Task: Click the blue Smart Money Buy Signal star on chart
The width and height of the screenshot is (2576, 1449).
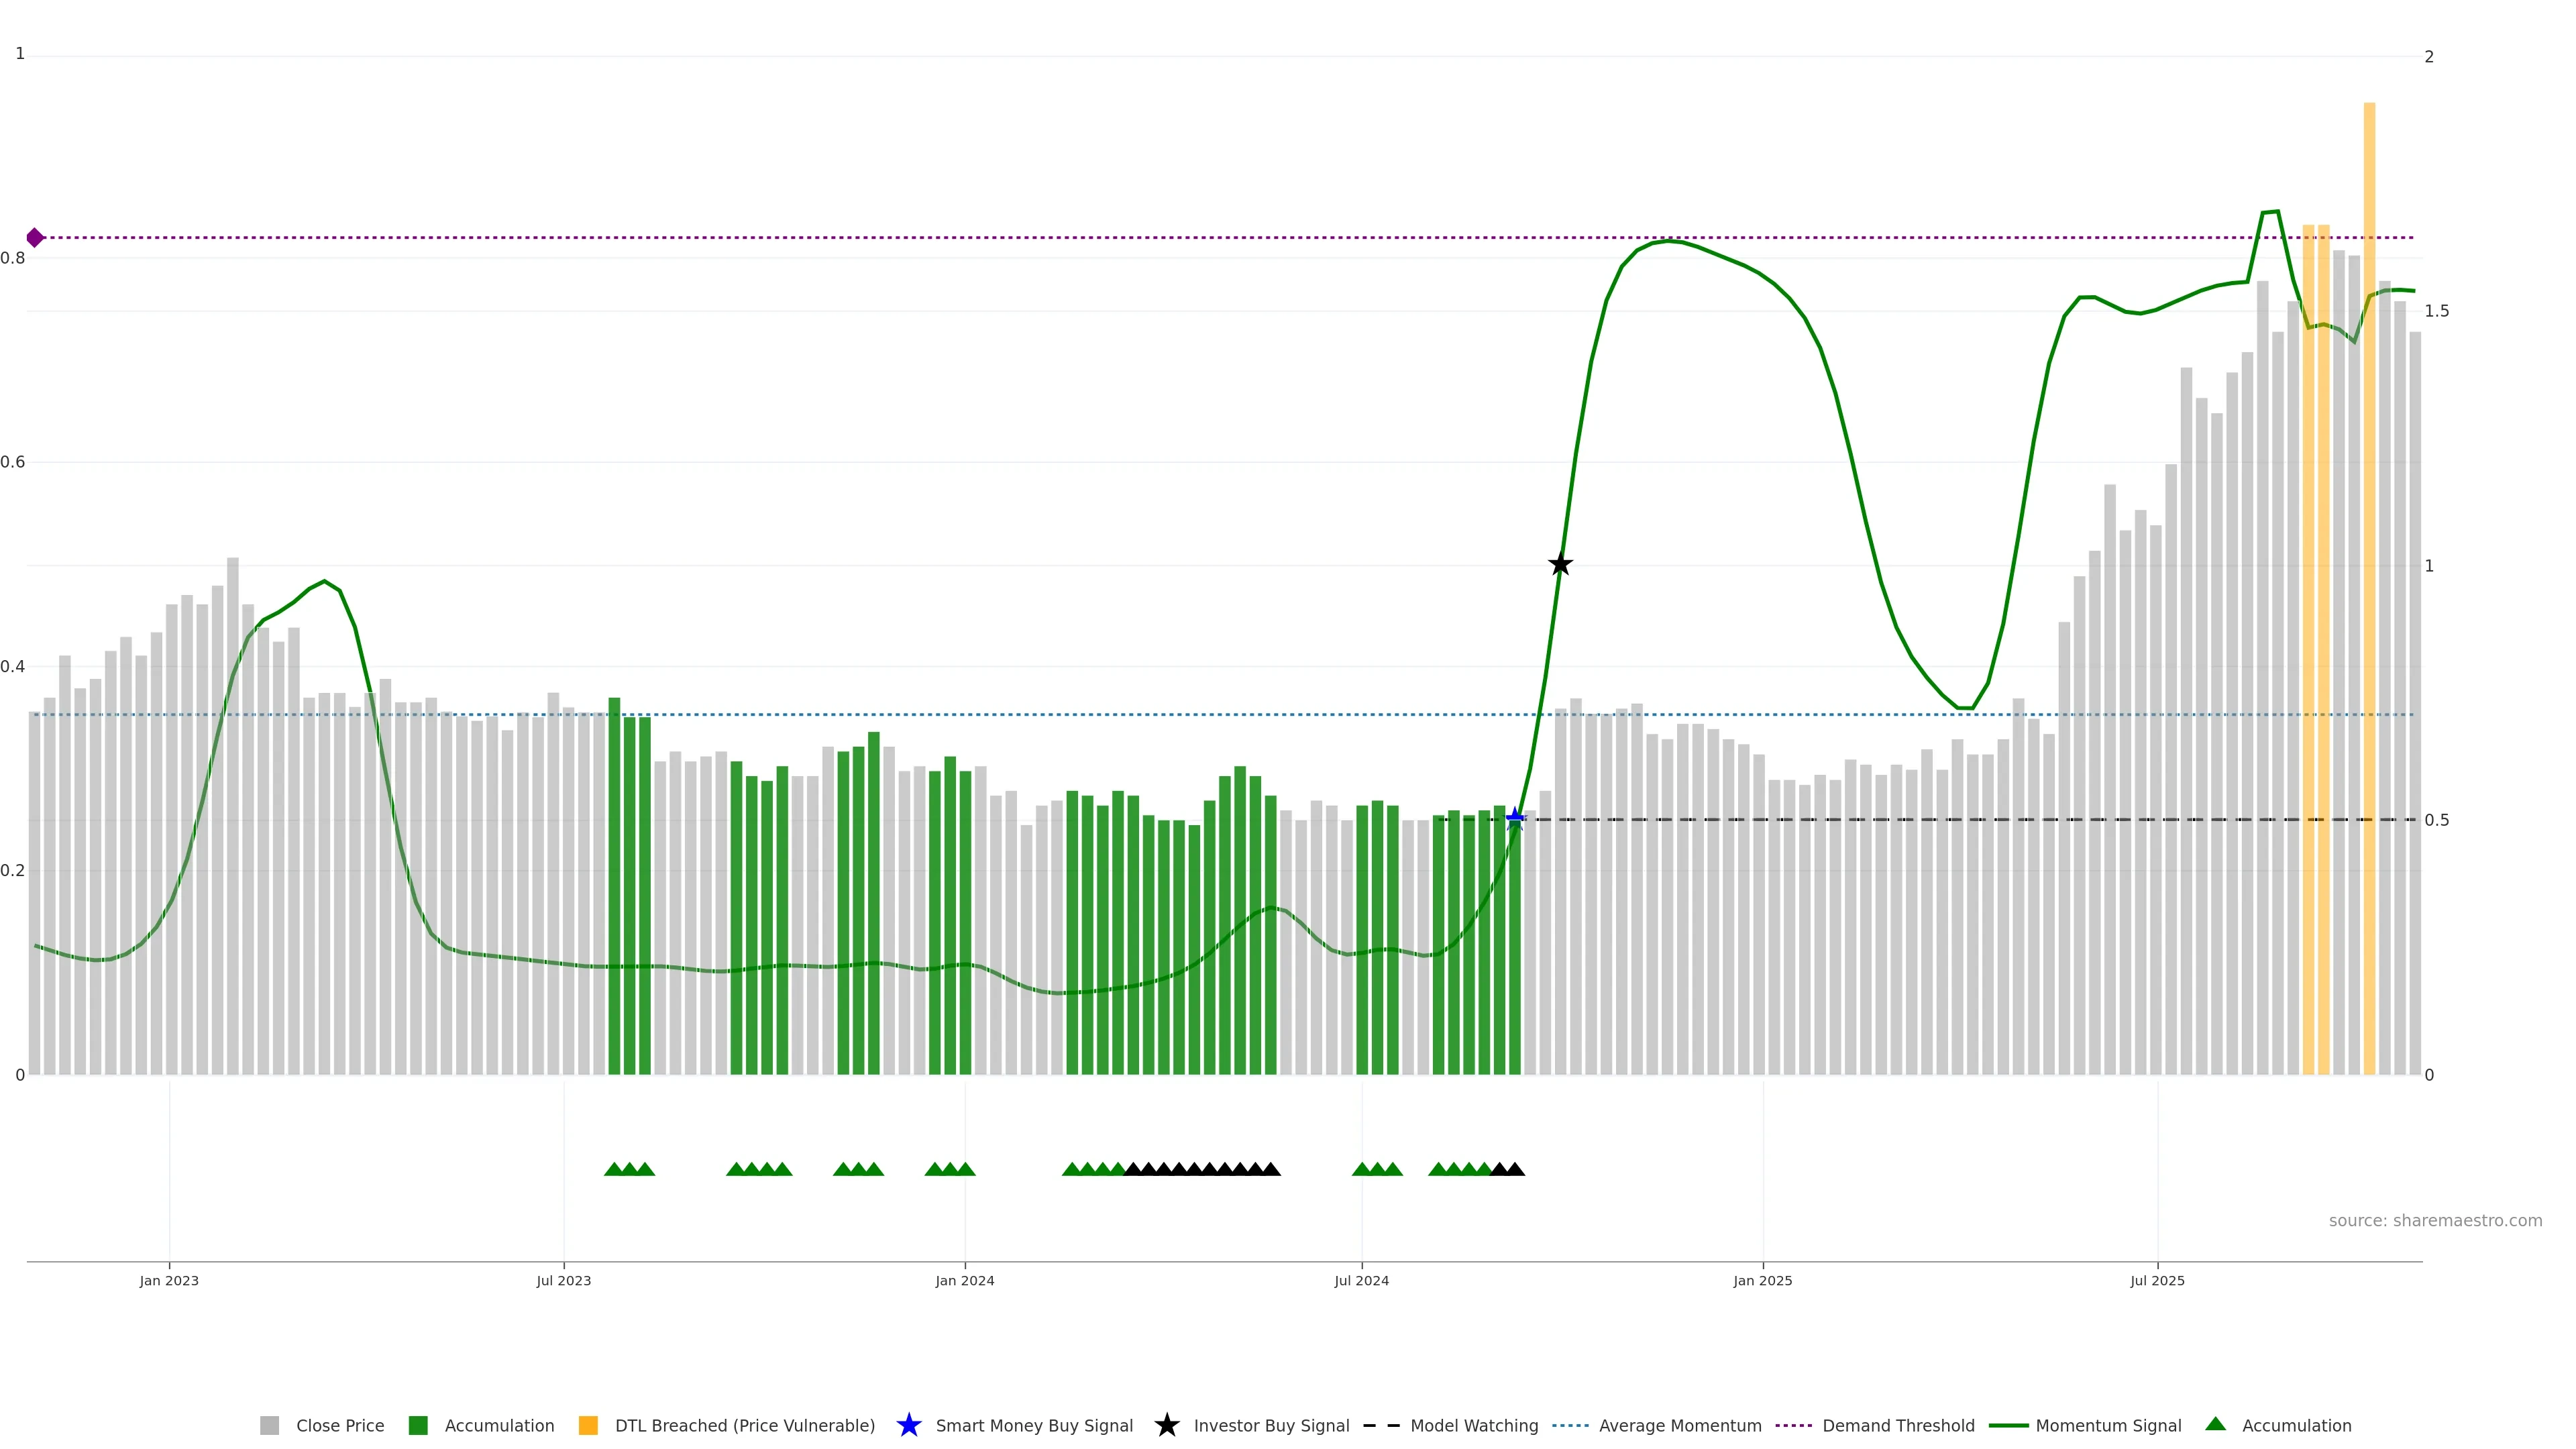Action: click(1515, 818)
